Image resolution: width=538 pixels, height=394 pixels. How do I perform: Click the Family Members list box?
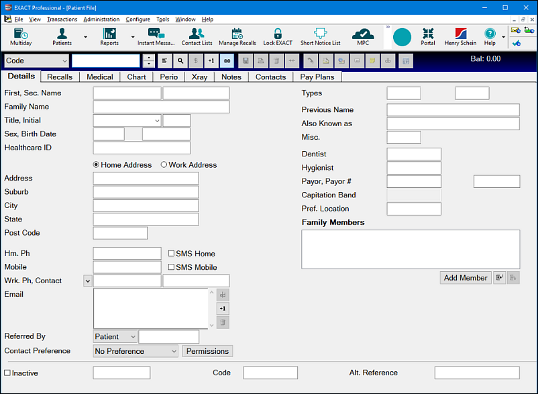tap(411, 249)
